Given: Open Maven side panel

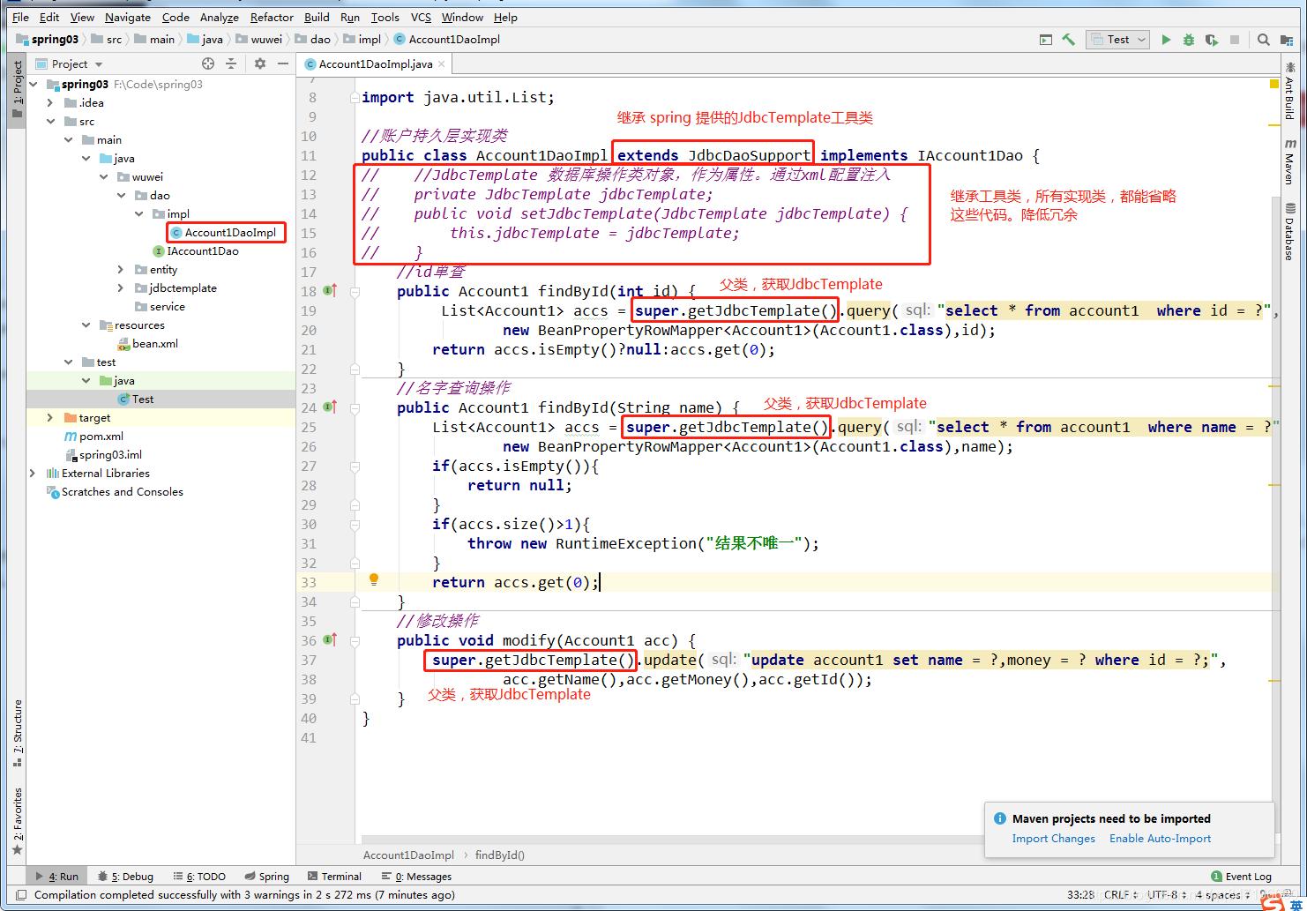Looking at the screenshot, I should 1290,161.
